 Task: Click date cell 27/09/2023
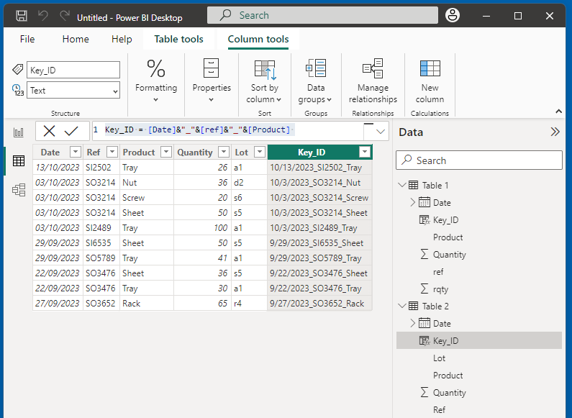58,304
